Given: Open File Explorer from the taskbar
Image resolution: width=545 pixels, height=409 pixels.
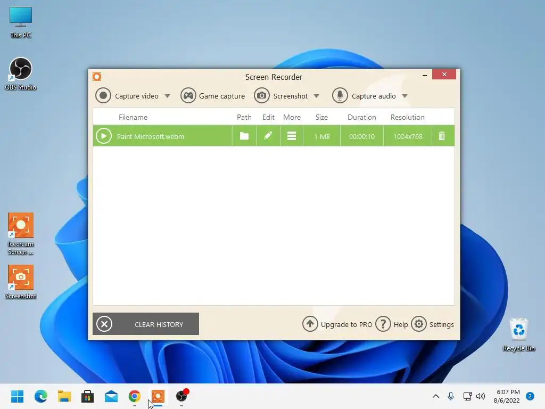Looking at the screenshot, I should [64, 396].
